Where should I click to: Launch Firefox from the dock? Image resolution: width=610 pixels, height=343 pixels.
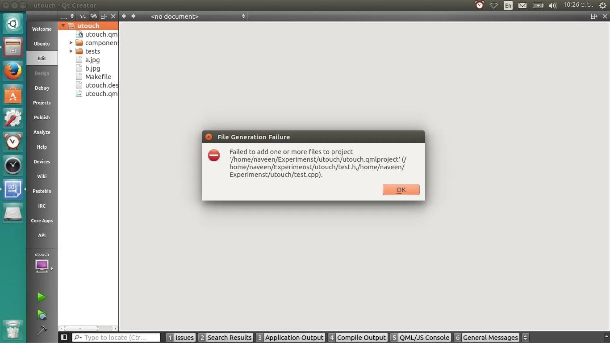point(13,71)
